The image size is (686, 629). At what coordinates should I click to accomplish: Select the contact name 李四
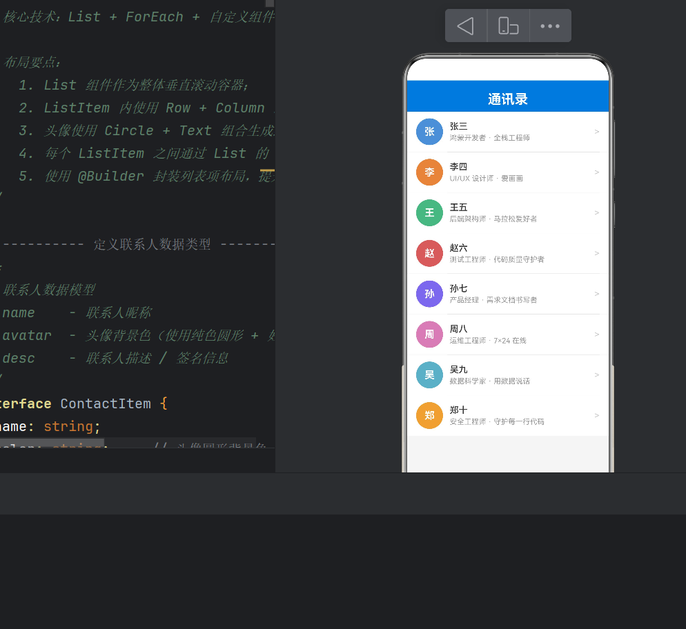coord(458,166)
